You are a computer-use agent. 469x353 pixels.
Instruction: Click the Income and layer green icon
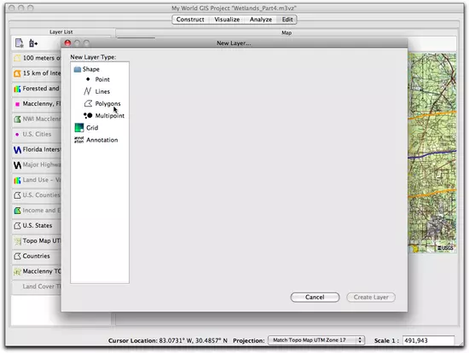tap(17, 211)
